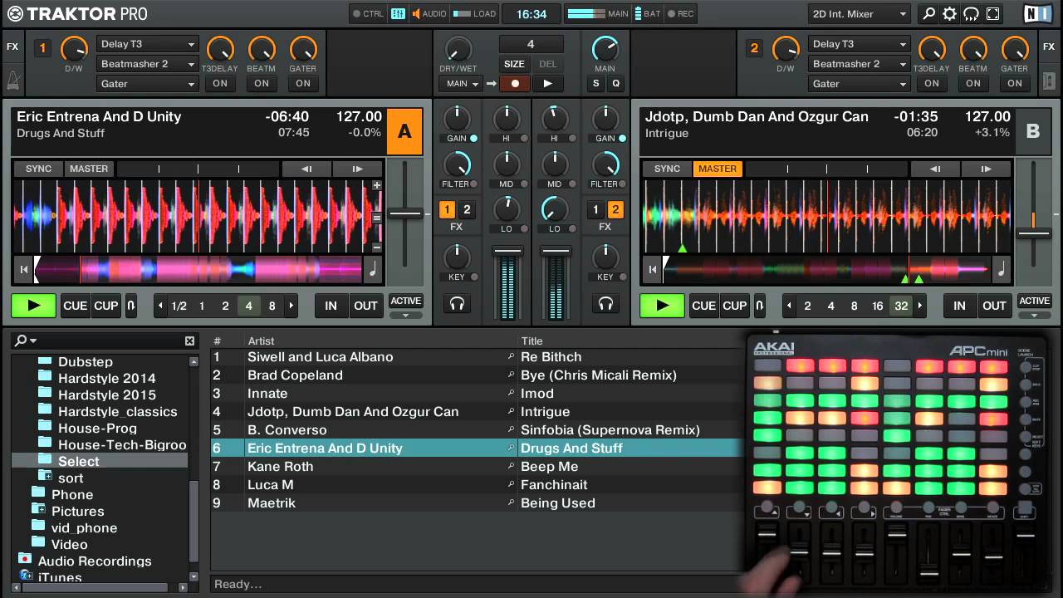
Task: Click the metronome icon on left panel
Action: (12, 81)
